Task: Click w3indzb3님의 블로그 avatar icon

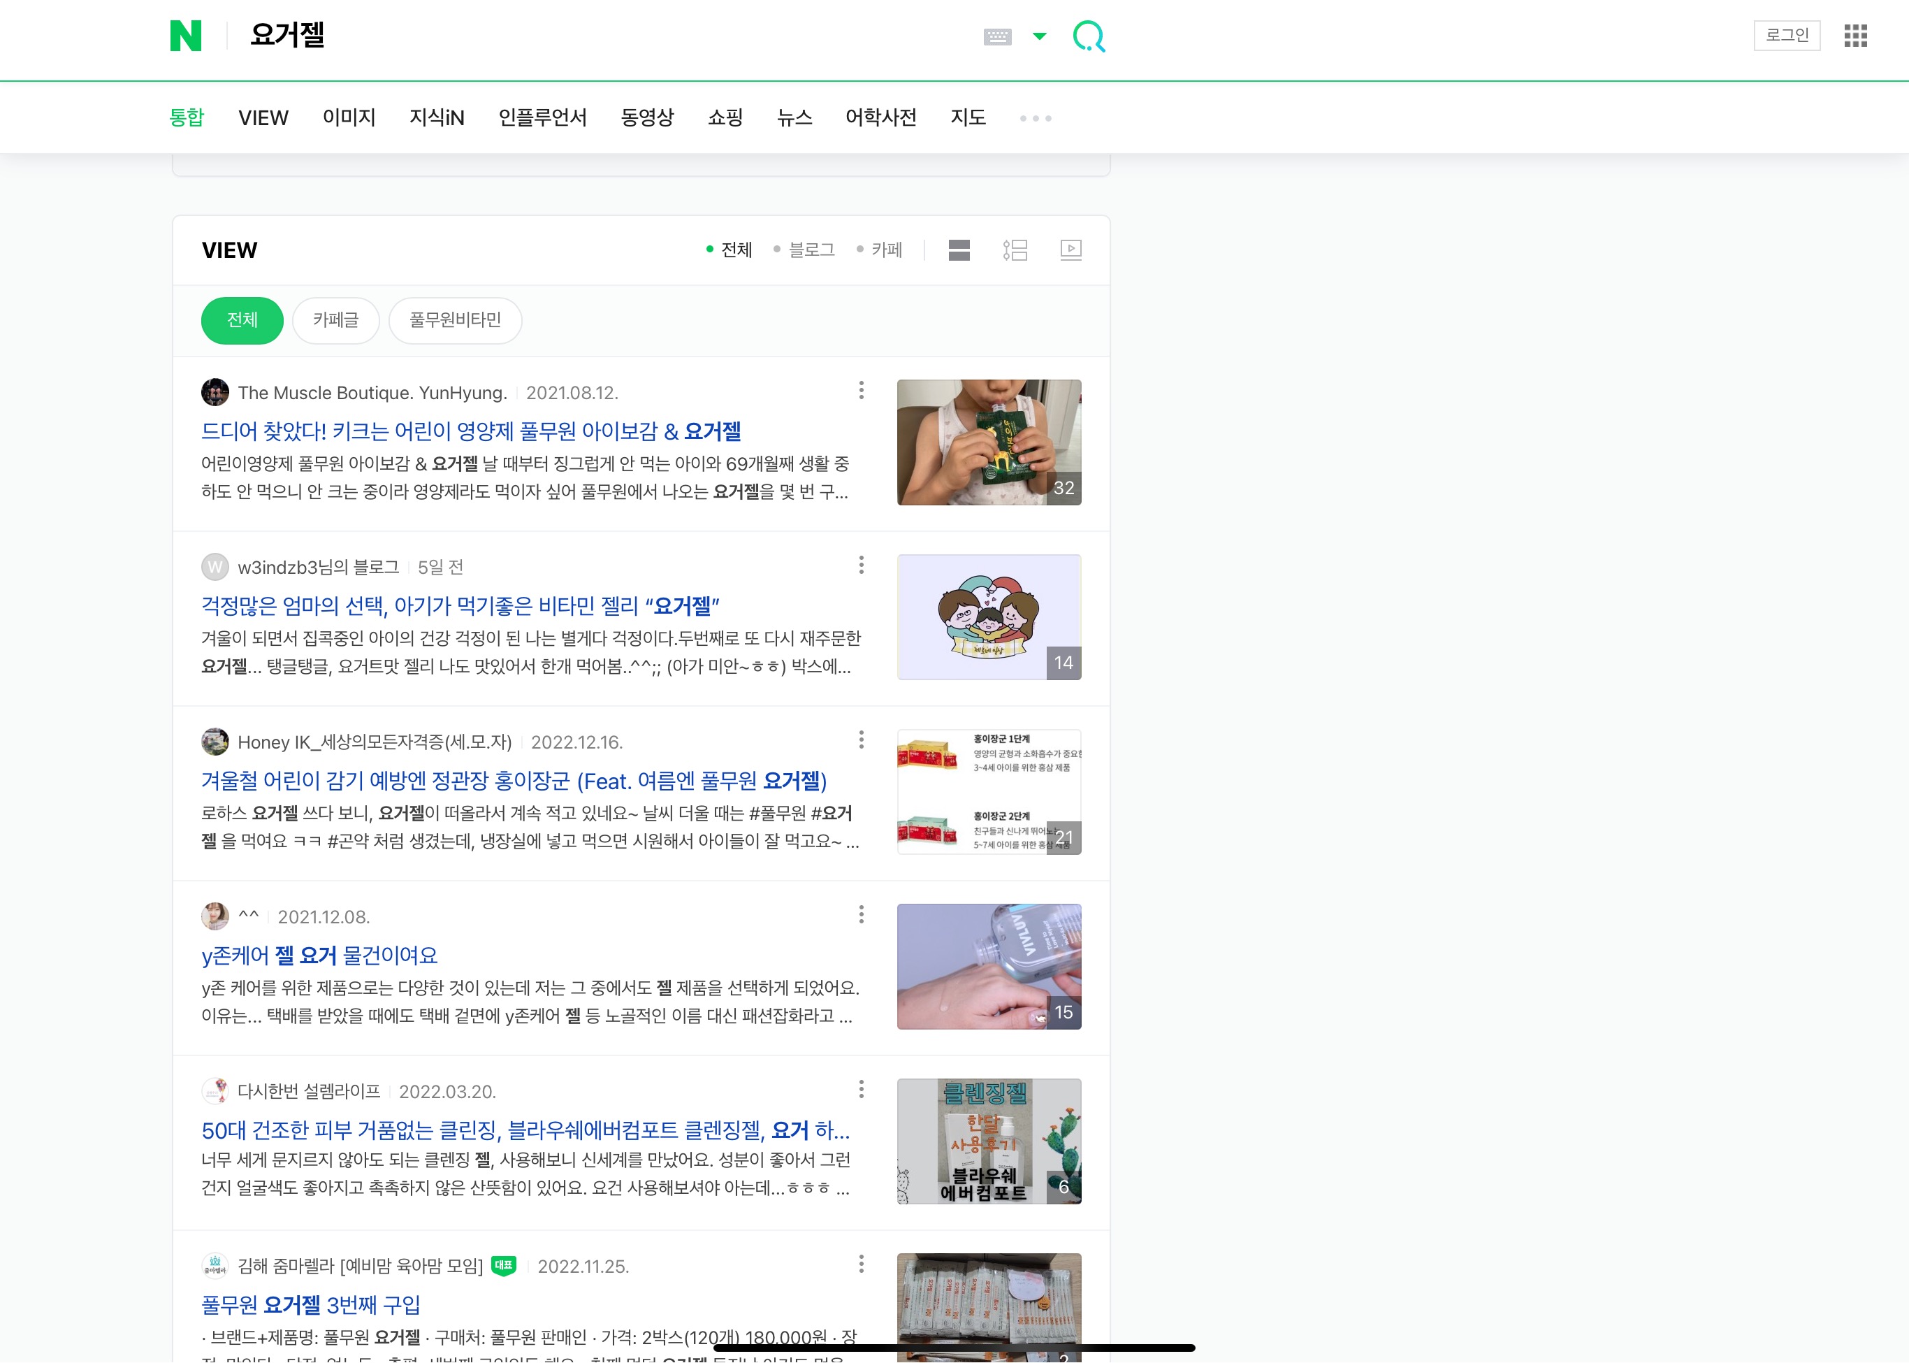Action: pyautogui.click(x=215, y=568)
